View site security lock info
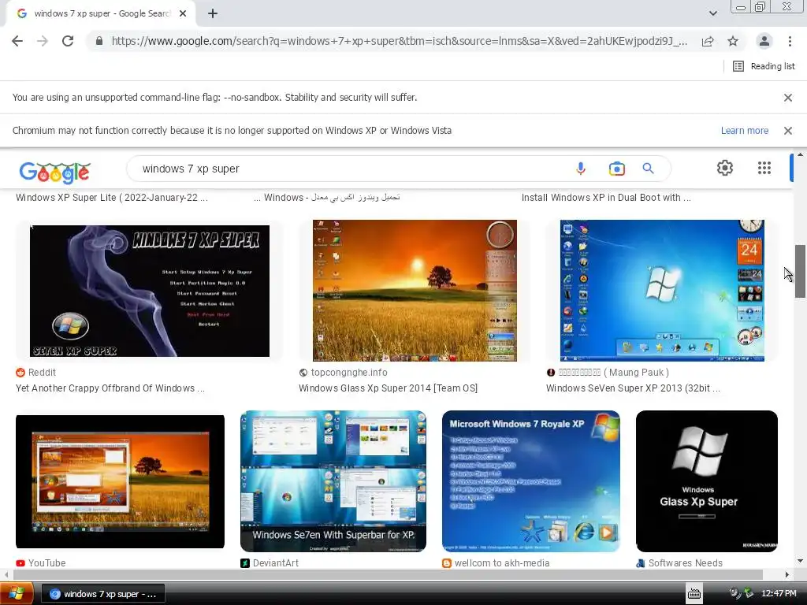The width and height of the screenshot is (807, 605). [x=99, y=41]
